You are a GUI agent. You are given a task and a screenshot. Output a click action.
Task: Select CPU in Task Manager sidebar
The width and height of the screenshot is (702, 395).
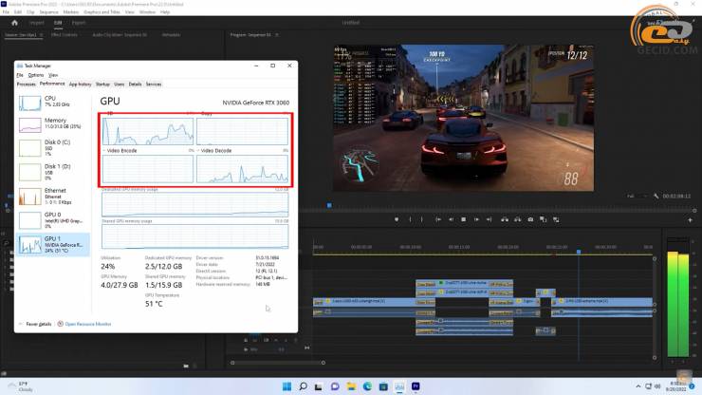coord(53,103)
